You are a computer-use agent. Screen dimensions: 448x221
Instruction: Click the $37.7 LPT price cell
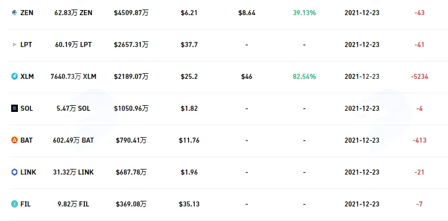pyautogui.click(x=189, y=45)
